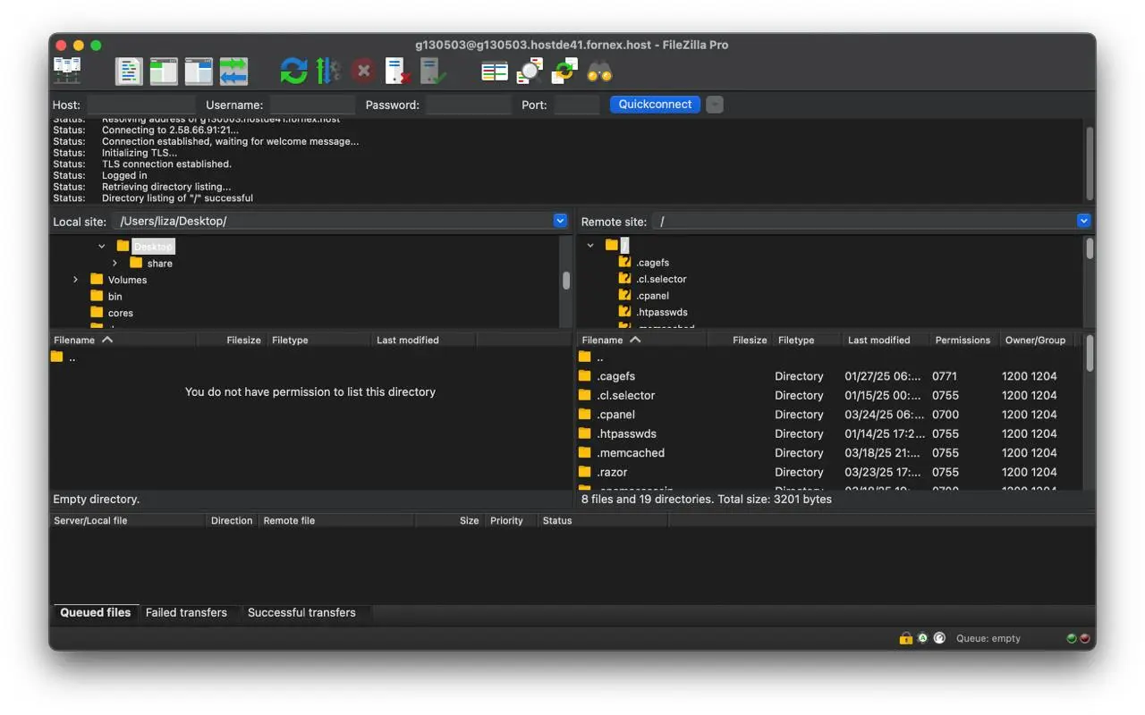Sort remote list by Owner/Group column
The height and width of the screenshot is (715, 1145).
[1035, 340]
